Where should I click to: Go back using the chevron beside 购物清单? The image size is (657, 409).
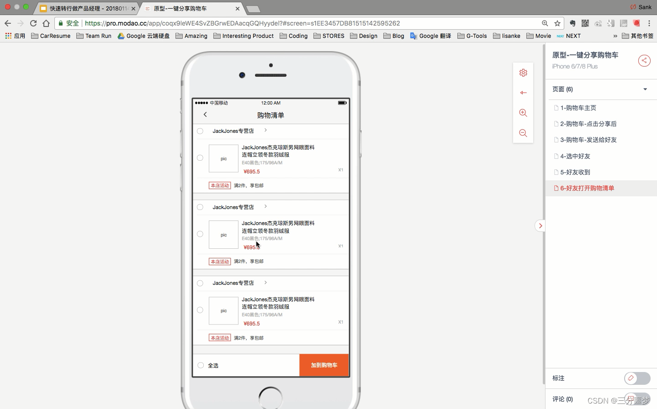tap(205, 115)
